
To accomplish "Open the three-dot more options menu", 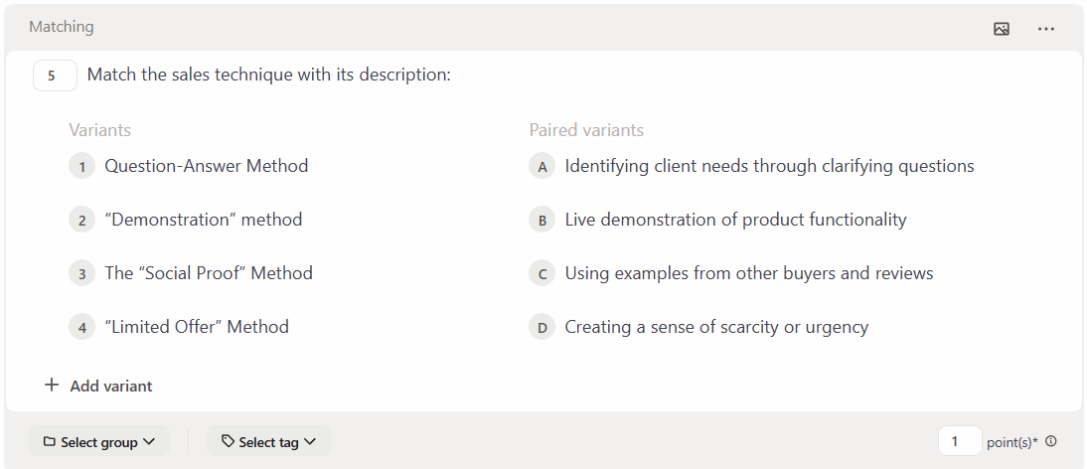I will click(x=1046, y=29).
